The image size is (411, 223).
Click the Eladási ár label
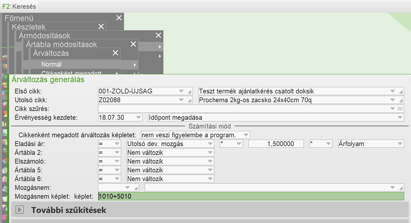30,144
